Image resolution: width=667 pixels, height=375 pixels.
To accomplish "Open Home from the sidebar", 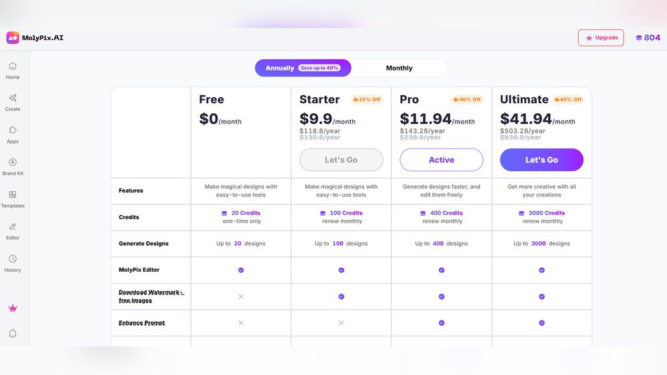I will click(x=13, y=66).
